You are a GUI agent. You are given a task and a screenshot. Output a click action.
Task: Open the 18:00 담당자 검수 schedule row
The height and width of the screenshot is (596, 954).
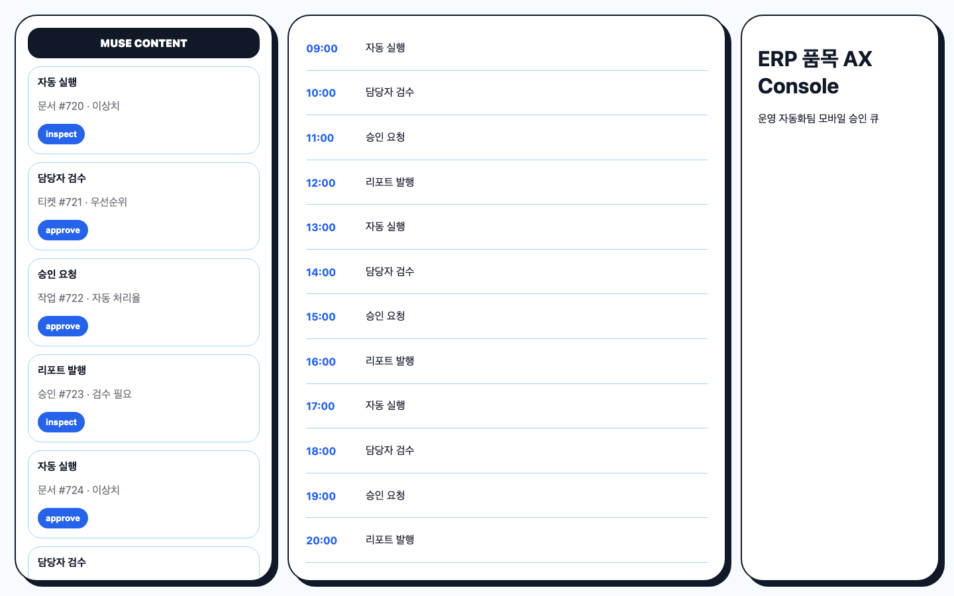pyautogui.click(x=507, y=451)
